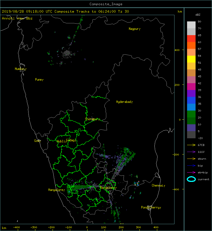The image size is (212, 231).
Task: Click the dark green 20 dBZ swatch
Action: click(191, 121)
